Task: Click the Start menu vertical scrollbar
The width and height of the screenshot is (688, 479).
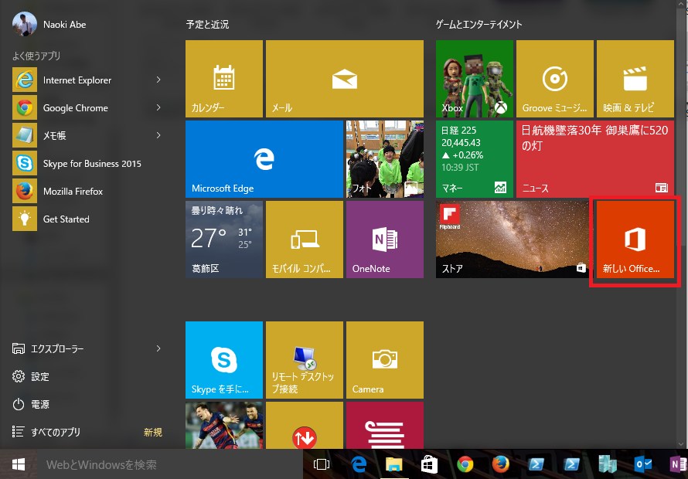Action: [x=680, y=225]
